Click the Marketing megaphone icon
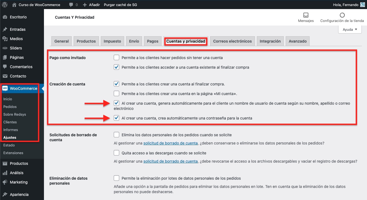The height and width of the screenshot is (200, 367). (x=5, y=182)
